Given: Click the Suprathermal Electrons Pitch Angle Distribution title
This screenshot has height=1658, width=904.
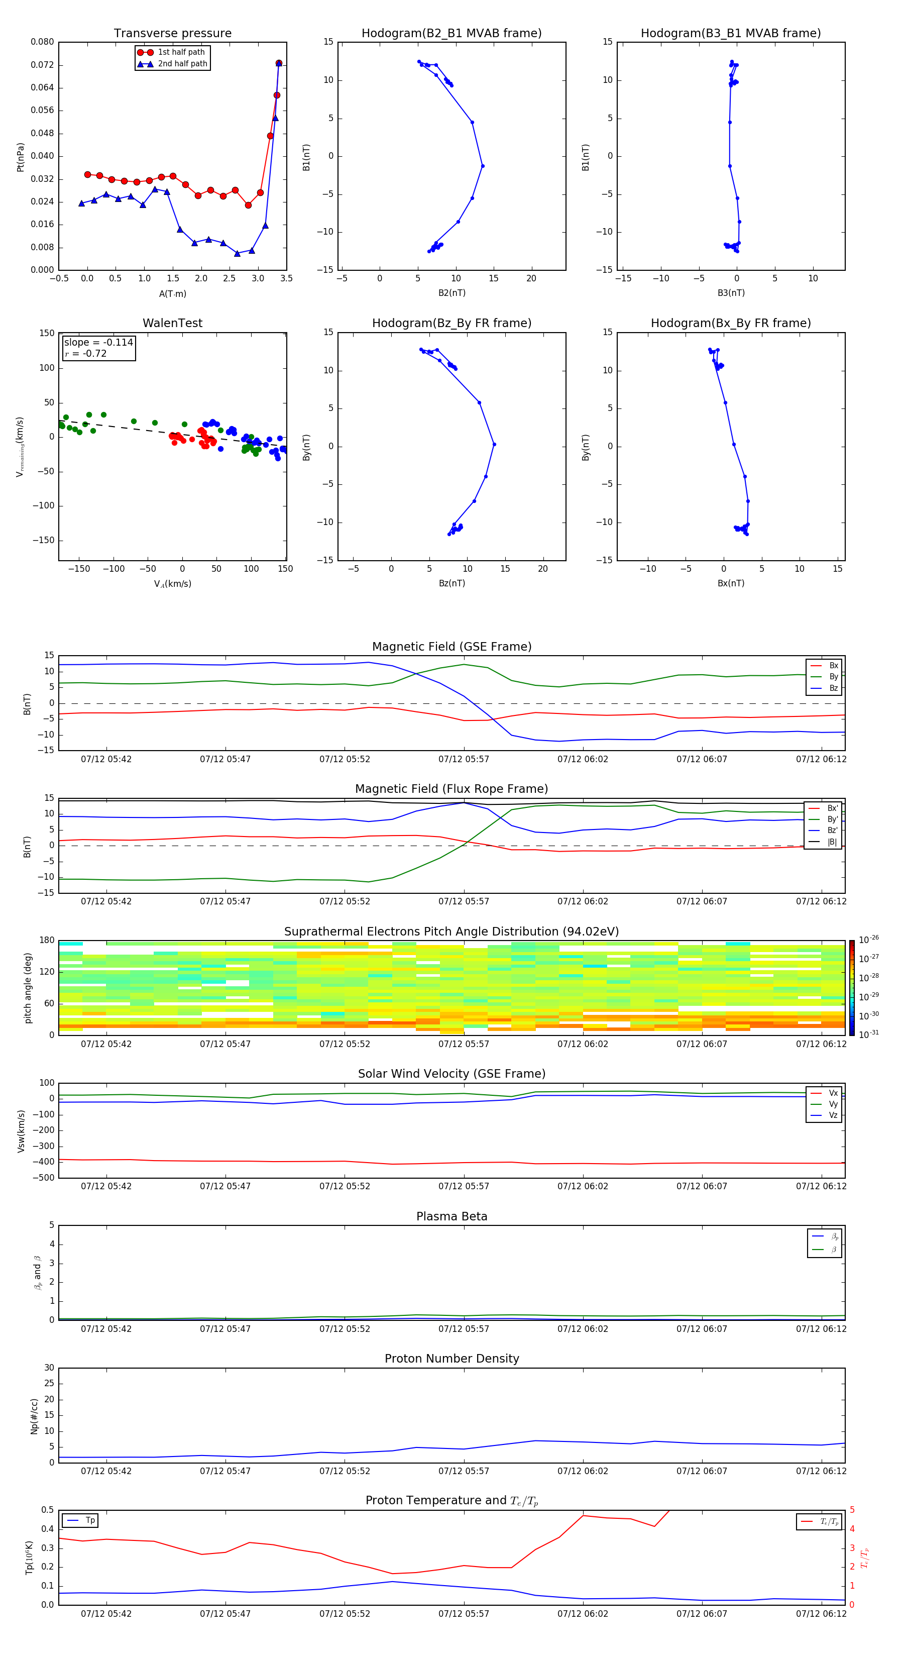Looking at the screenshot, I should pos(451,931).
